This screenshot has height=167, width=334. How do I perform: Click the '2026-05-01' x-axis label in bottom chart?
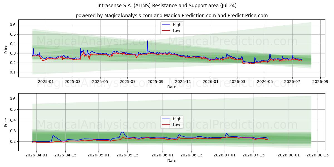[x=99, y=155]
